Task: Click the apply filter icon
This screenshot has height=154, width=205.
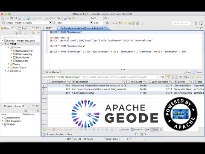Action: point(163,77)
